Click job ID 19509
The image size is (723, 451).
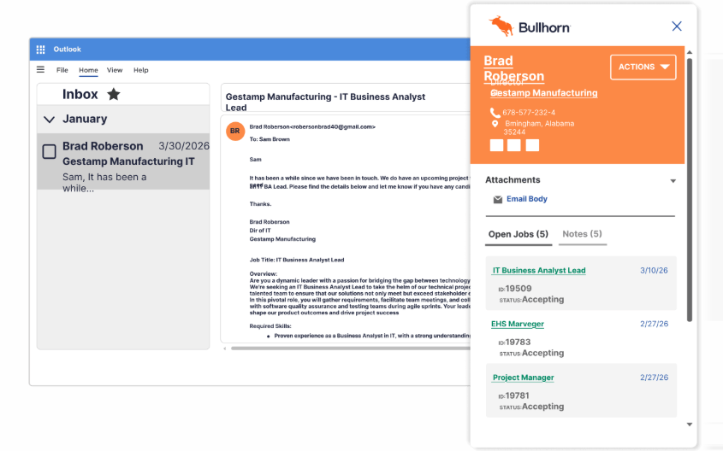(519, 289)
